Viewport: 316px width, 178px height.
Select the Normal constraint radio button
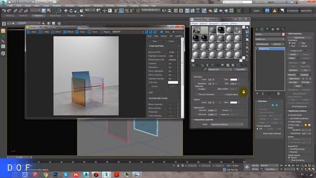[300, 46]
